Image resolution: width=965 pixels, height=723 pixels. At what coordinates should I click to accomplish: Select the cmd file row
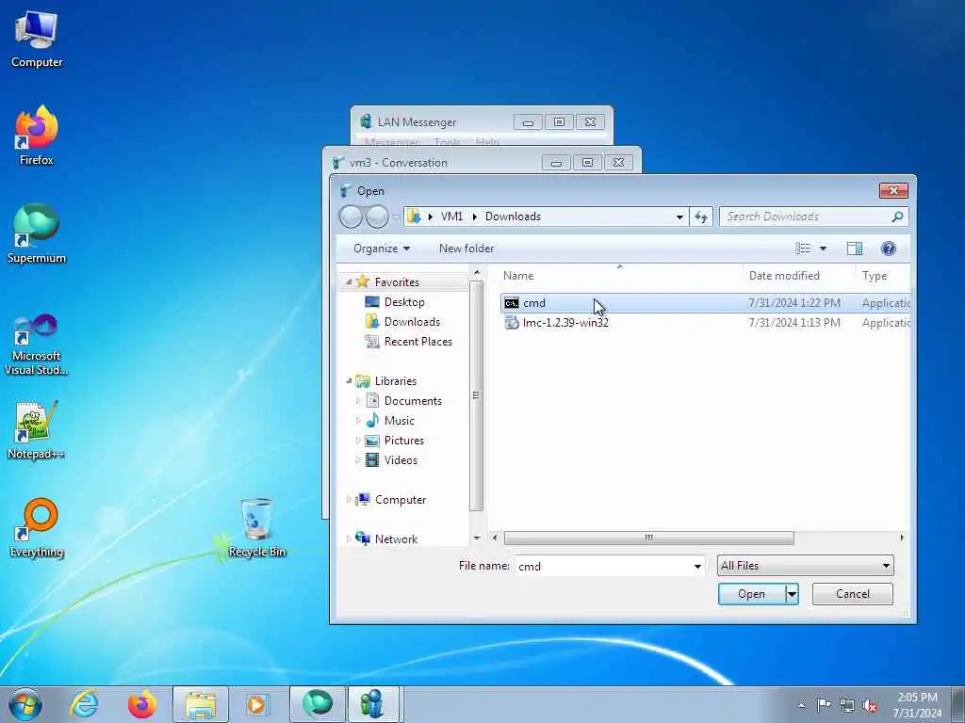[705, 302]
